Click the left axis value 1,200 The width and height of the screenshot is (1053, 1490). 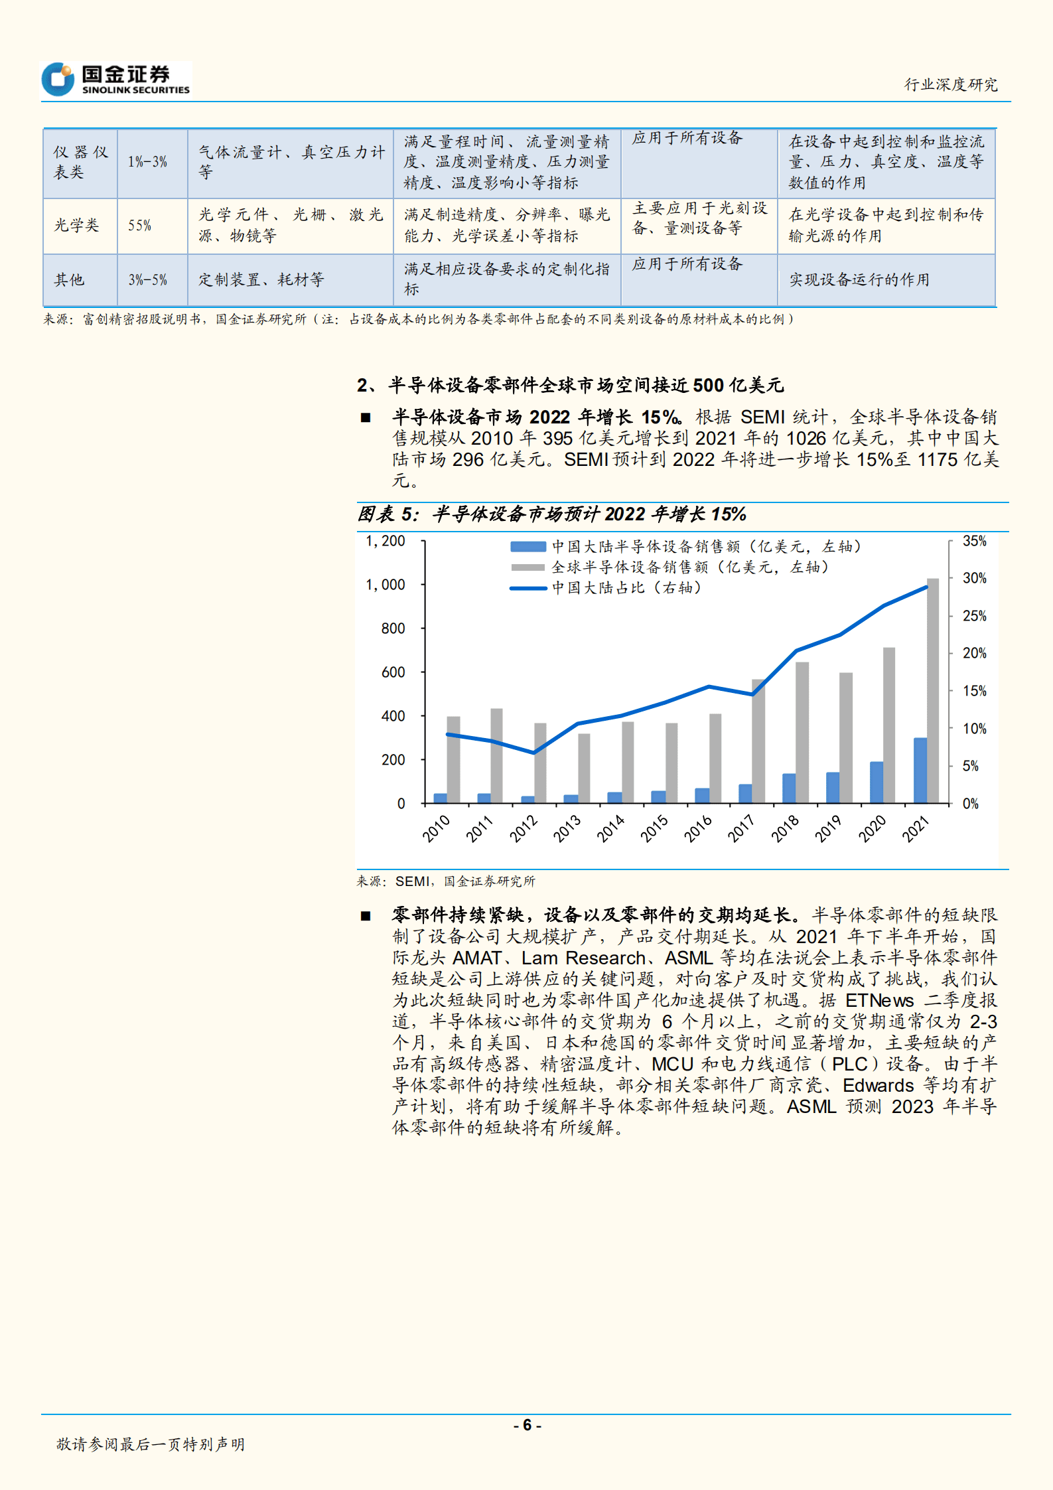pos(386,541)
